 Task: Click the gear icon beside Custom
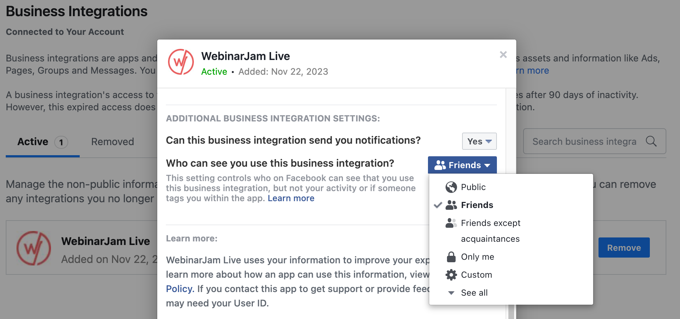point(451,274)
